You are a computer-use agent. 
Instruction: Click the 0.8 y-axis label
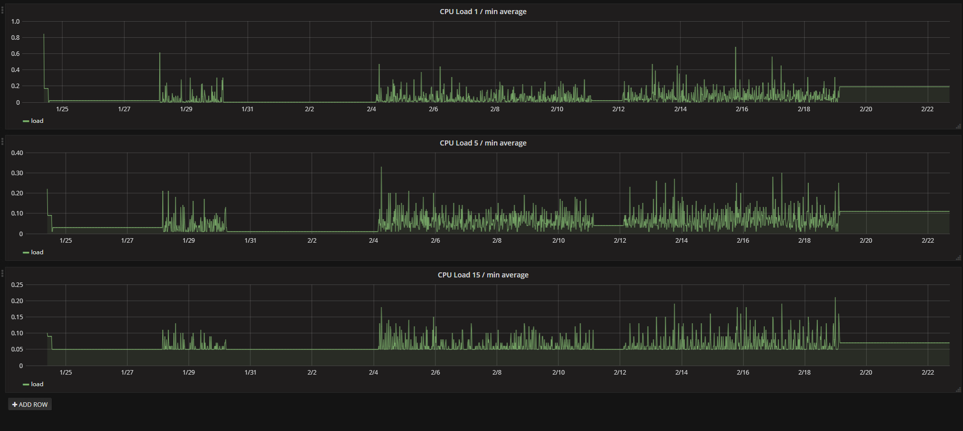(x=16, y=37)
